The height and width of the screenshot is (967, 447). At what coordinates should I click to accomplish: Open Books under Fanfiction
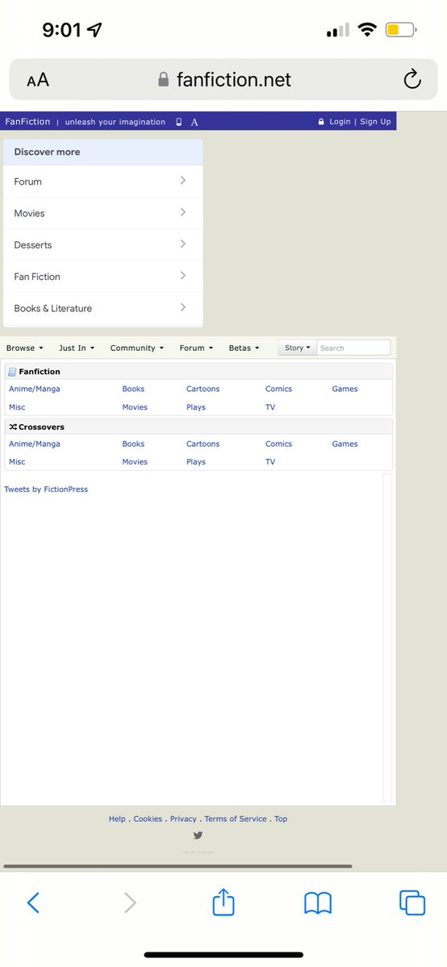(x=133, y=390)
